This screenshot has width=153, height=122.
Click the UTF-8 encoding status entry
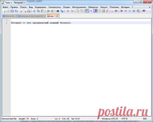click(124, 119)
